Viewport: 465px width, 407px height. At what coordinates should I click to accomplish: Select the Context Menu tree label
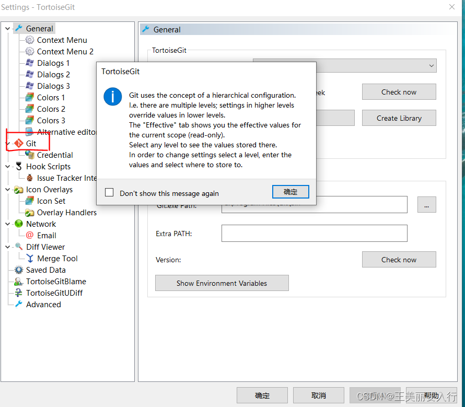tap(62, 40)
